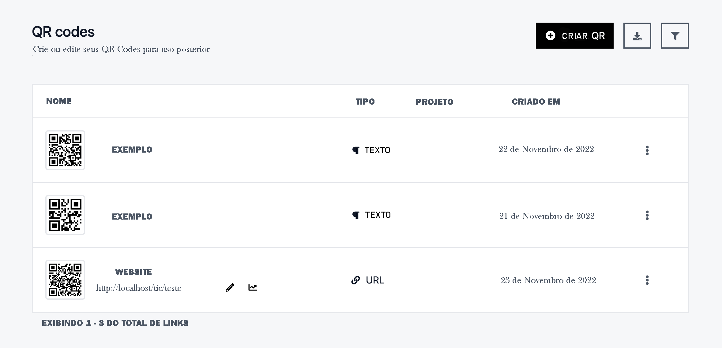Click the WEBSITE QR code thumbnail
The width and height of the screenshot is (722, 348).
[x=65, y=280]
